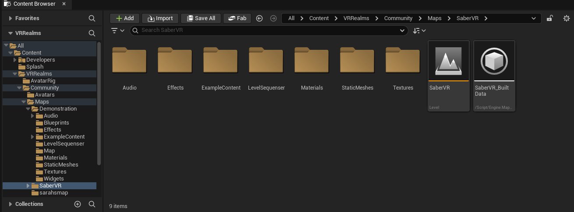Select AvatarRig folder in tree
Image resolution: width=574 pixels, height=212 pixels.
coord(43,80)
